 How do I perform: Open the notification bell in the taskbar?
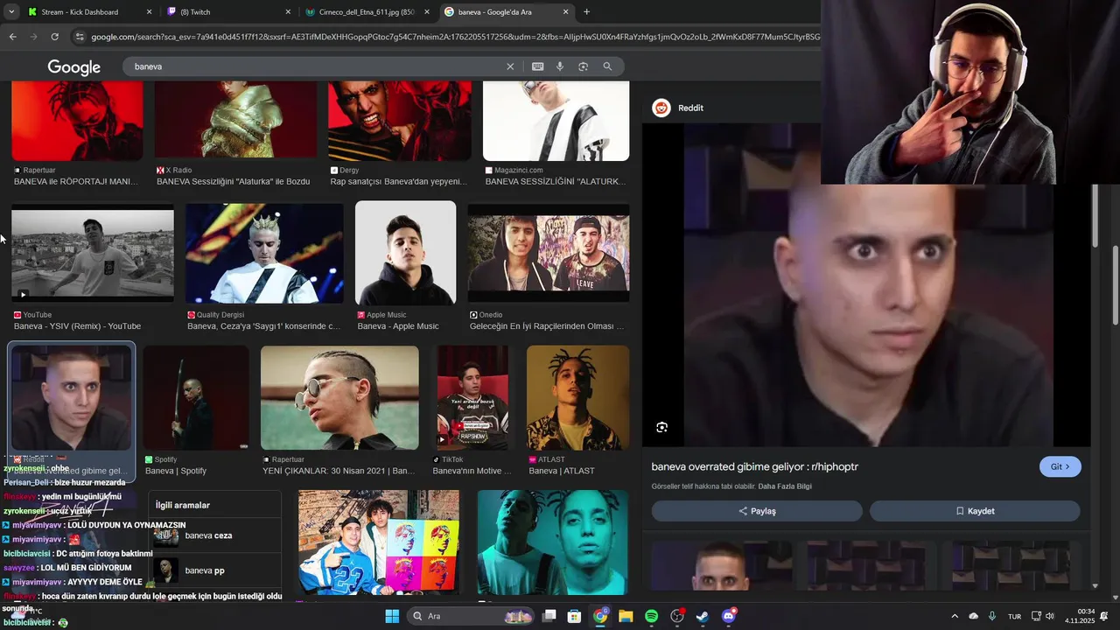point(1104,616)
